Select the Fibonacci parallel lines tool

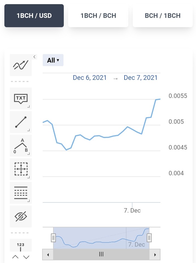pyautogui.click(x=21, y=193)
